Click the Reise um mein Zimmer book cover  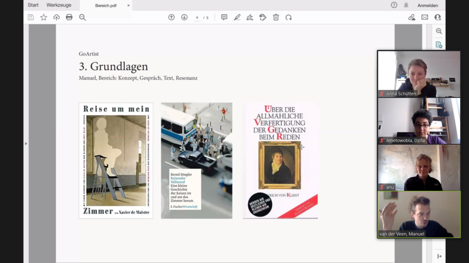tap(116, 161)
